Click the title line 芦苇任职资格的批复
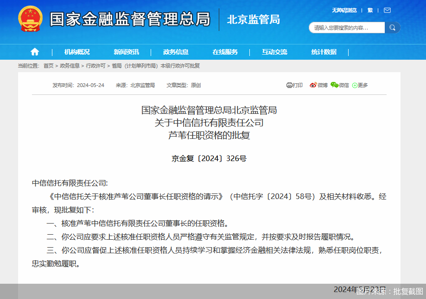The image size is (426, 299). click(209, 135)
